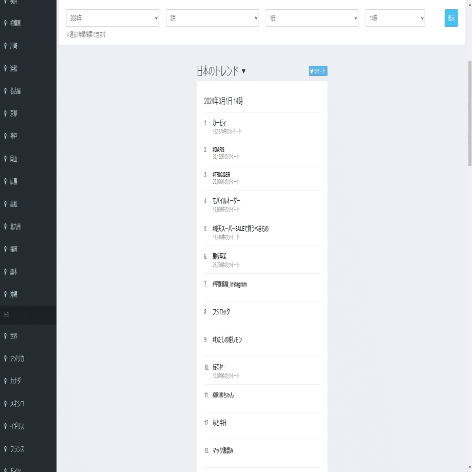Open the 転売ヤー trend
Viewport: 472px width, 472px height.
[x=219, y=367]
